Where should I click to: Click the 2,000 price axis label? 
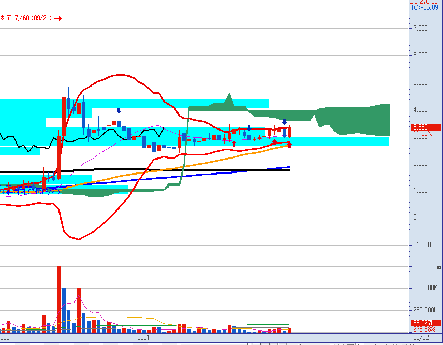click(x=420, y=164)
